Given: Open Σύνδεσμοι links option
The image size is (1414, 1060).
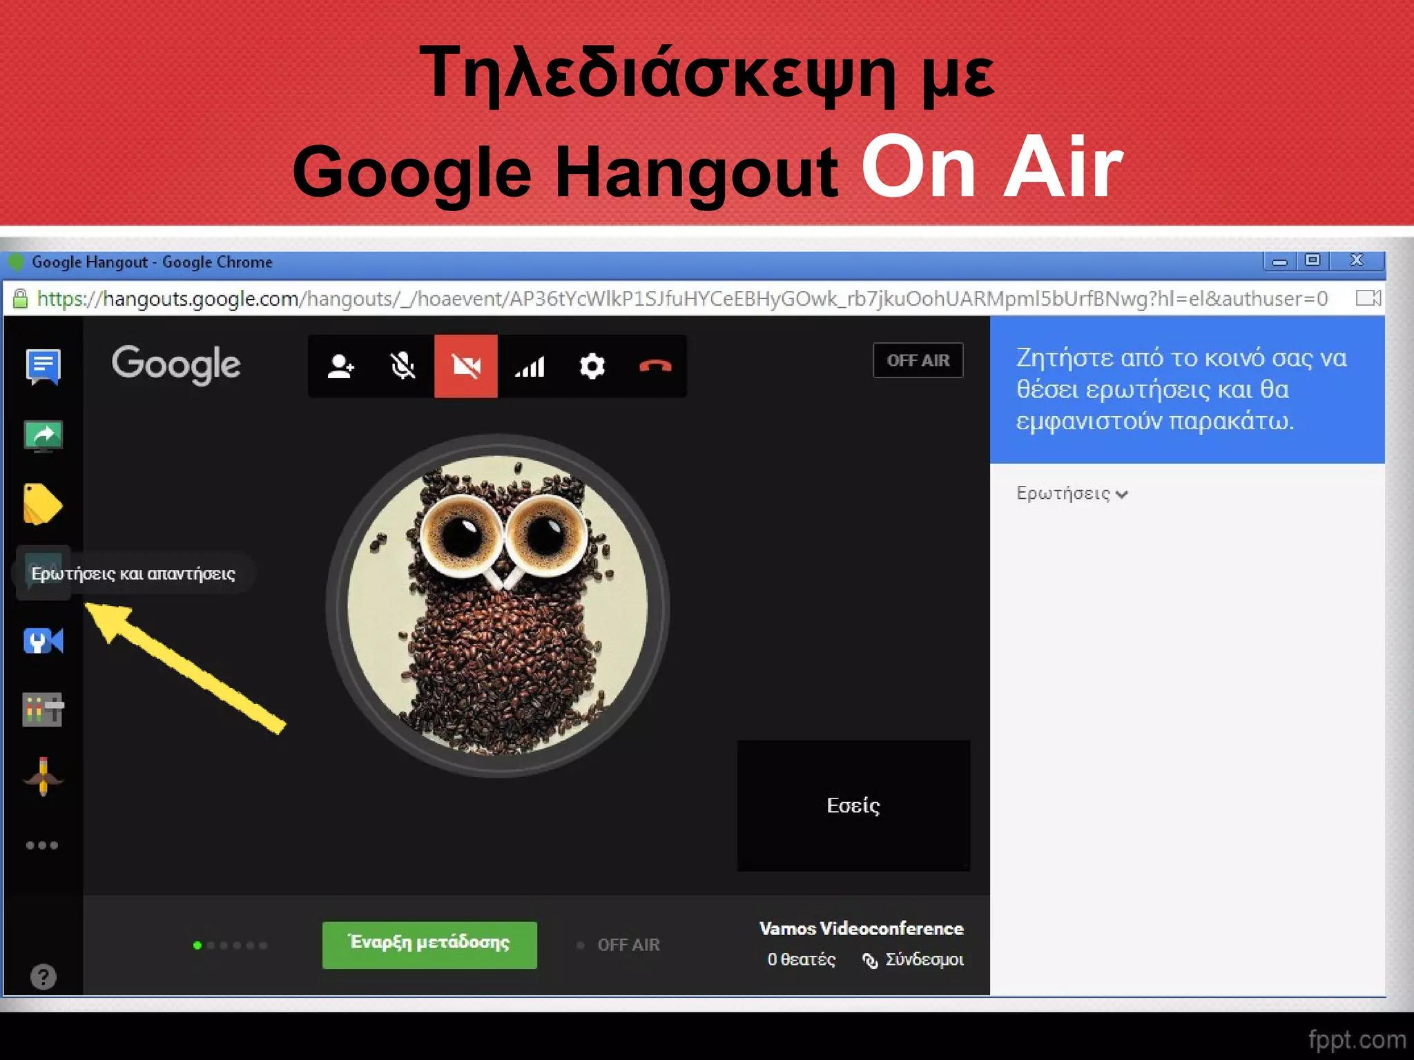Looking at the screenshot, I should click(x=913, y=960).
